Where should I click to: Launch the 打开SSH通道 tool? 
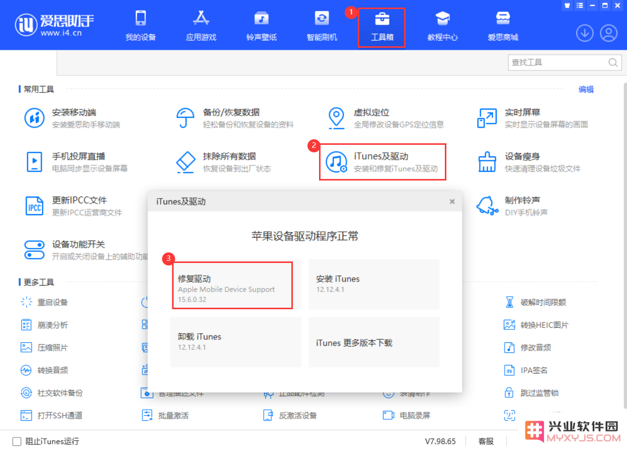tap(51, 415)
